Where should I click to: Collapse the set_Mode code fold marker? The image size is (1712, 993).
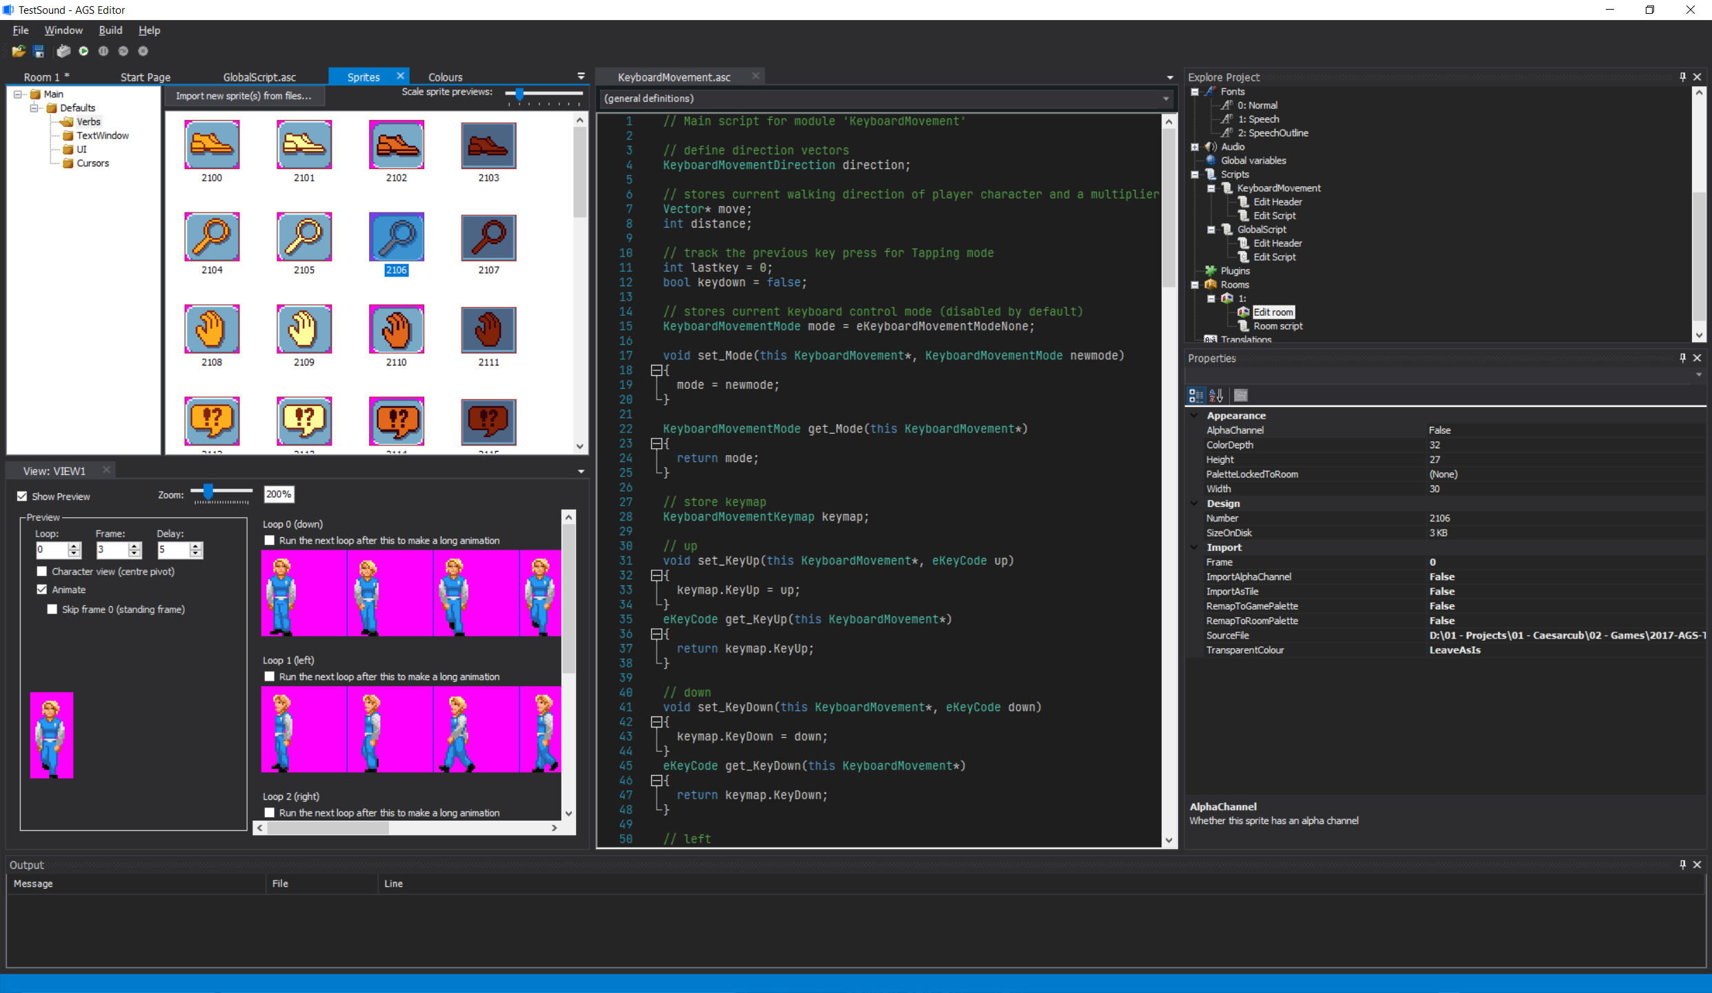click(x=656, y=370)
